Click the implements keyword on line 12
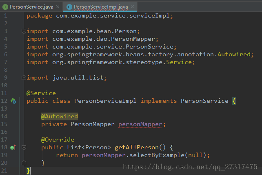Viewport: 262px width, 175px height. 159,101
